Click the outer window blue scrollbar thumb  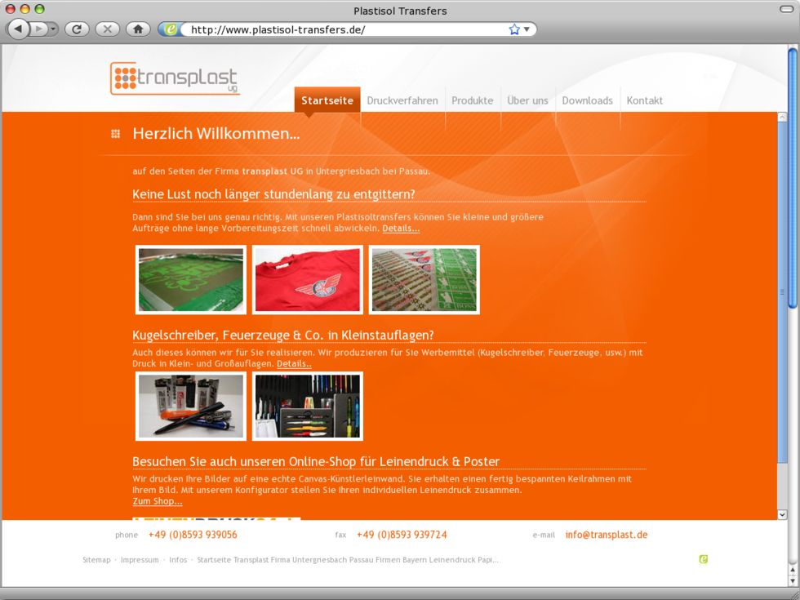tap(793, 178)
